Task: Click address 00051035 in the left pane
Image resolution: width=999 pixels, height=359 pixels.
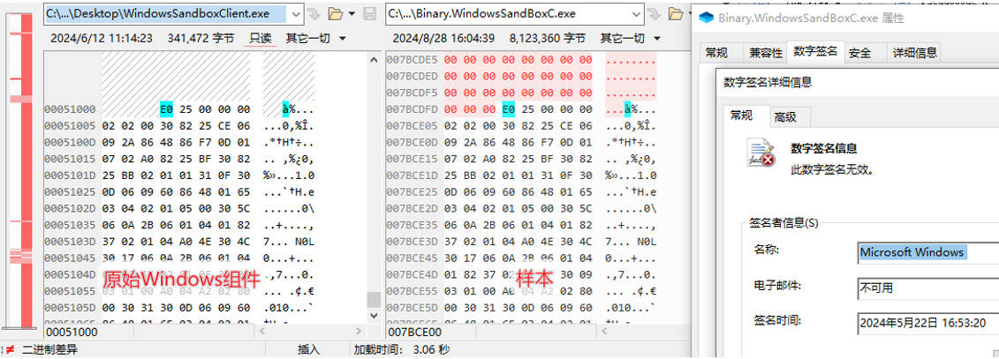Action: [70, 225]
